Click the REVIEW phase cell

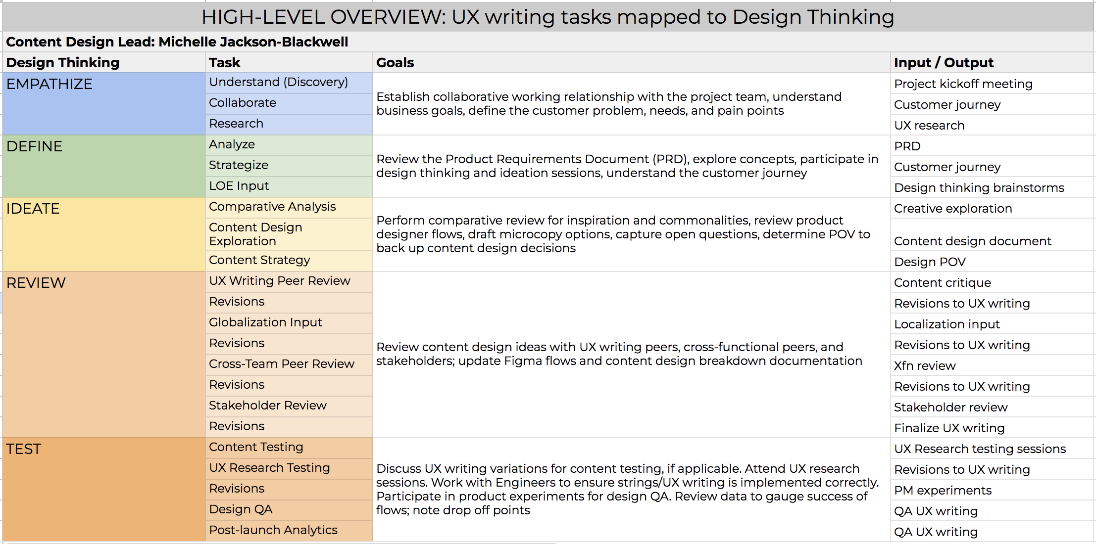tap(103, 354)
